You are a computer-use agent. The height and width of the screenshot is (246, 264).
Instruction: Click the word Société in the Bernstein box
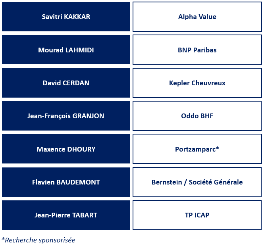coord(200,182)
